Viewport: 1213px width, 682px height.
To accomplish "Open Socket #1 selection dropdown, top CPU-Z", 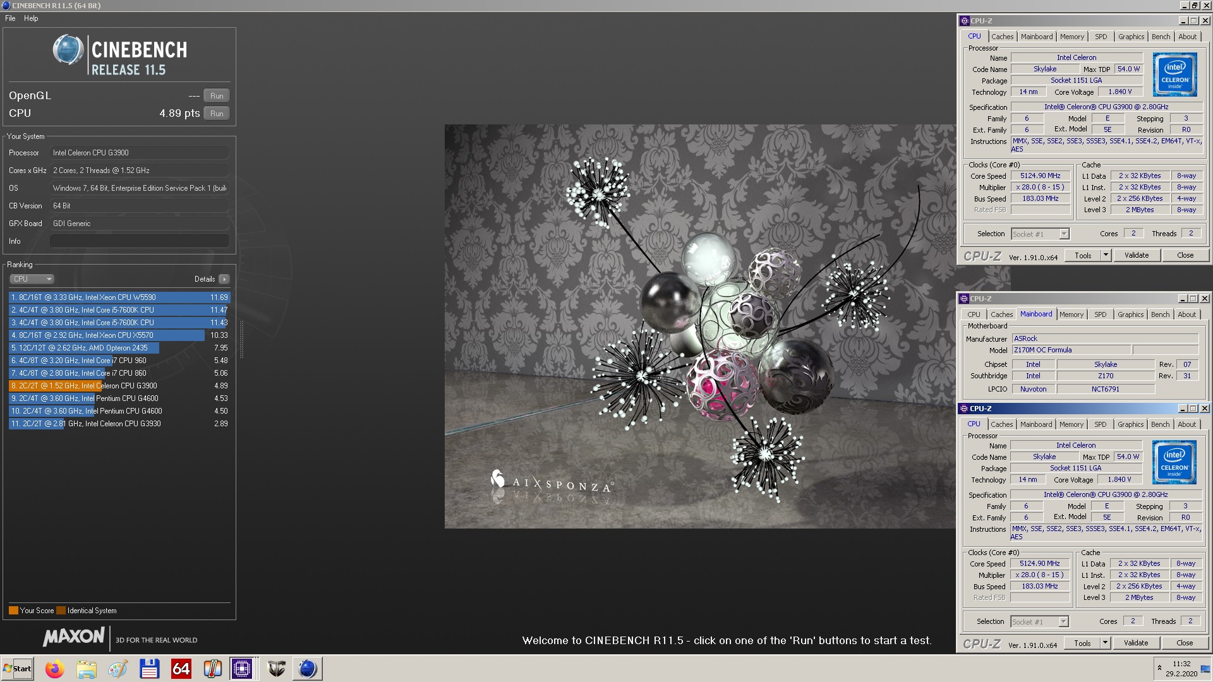I will 1040,234.
